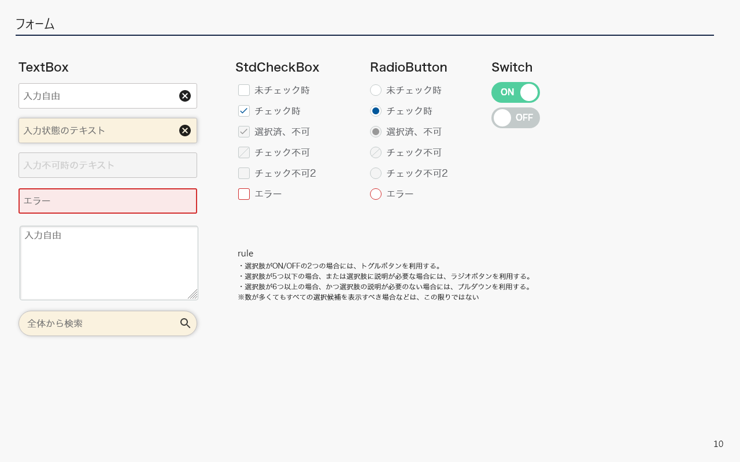
Task: Turn off the green ON switch
Action: pyautogui.click(x=515, y=92)
